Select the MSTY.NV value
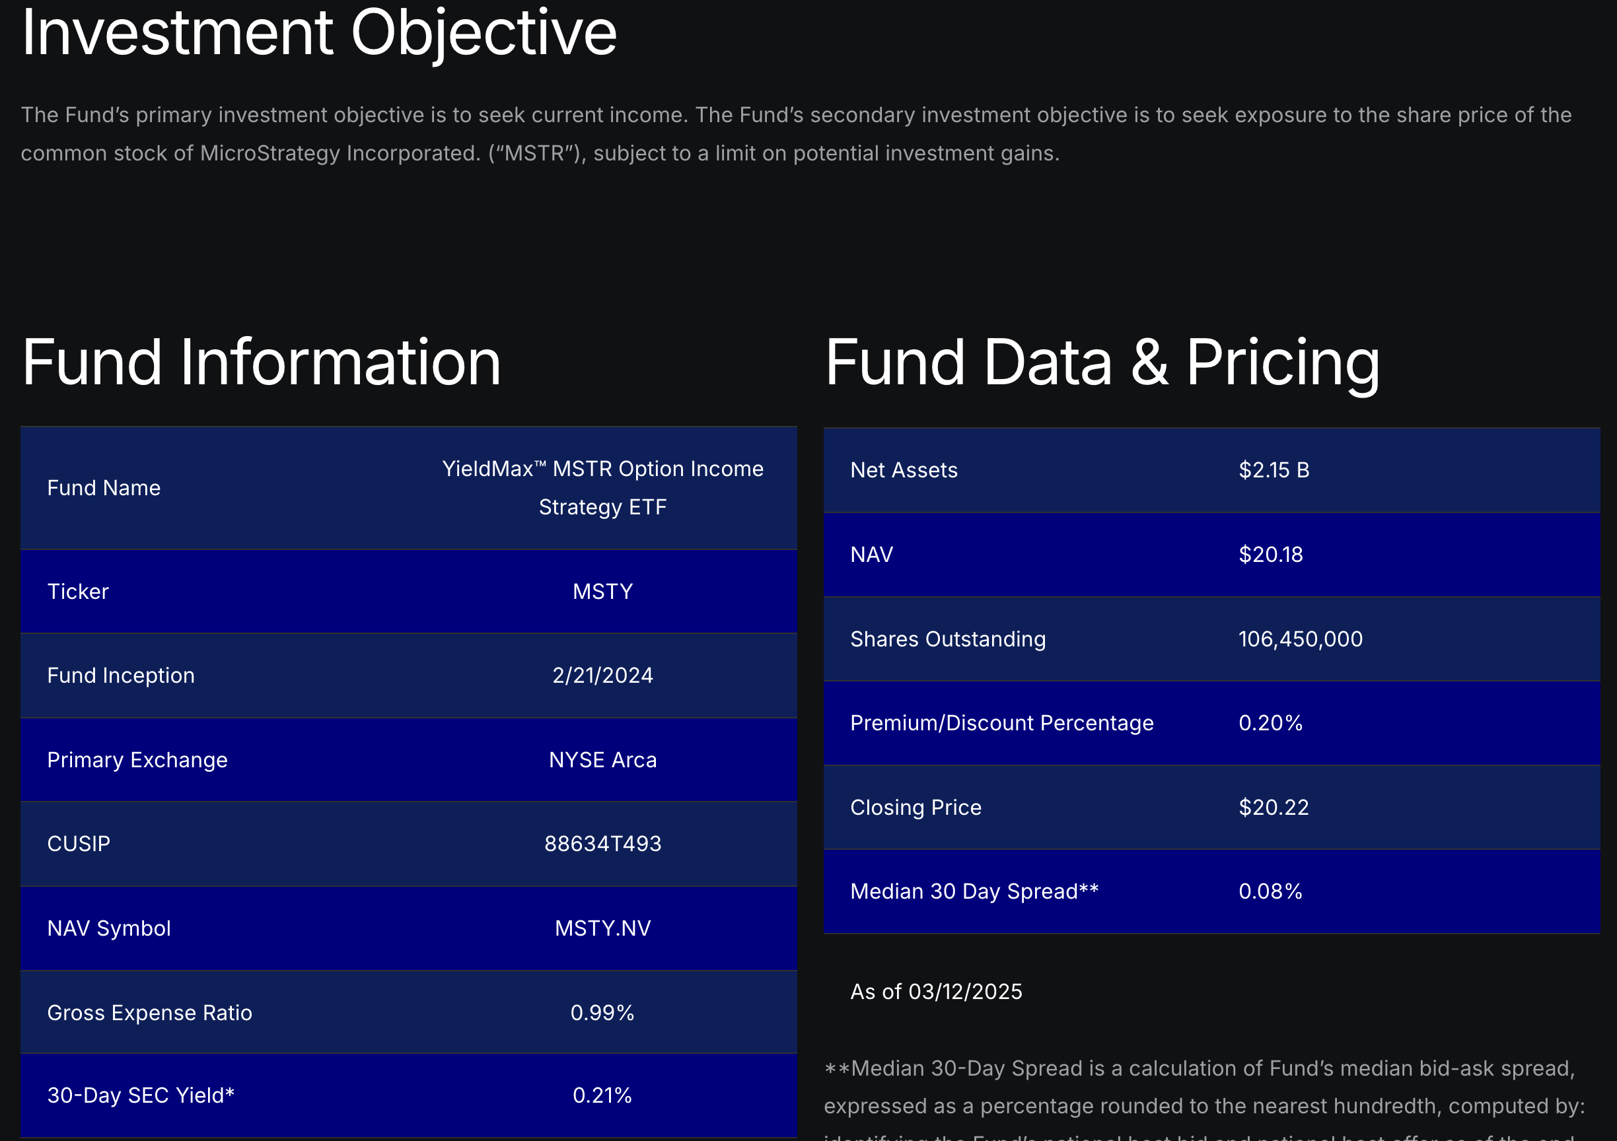 click(x=603, y=928)
